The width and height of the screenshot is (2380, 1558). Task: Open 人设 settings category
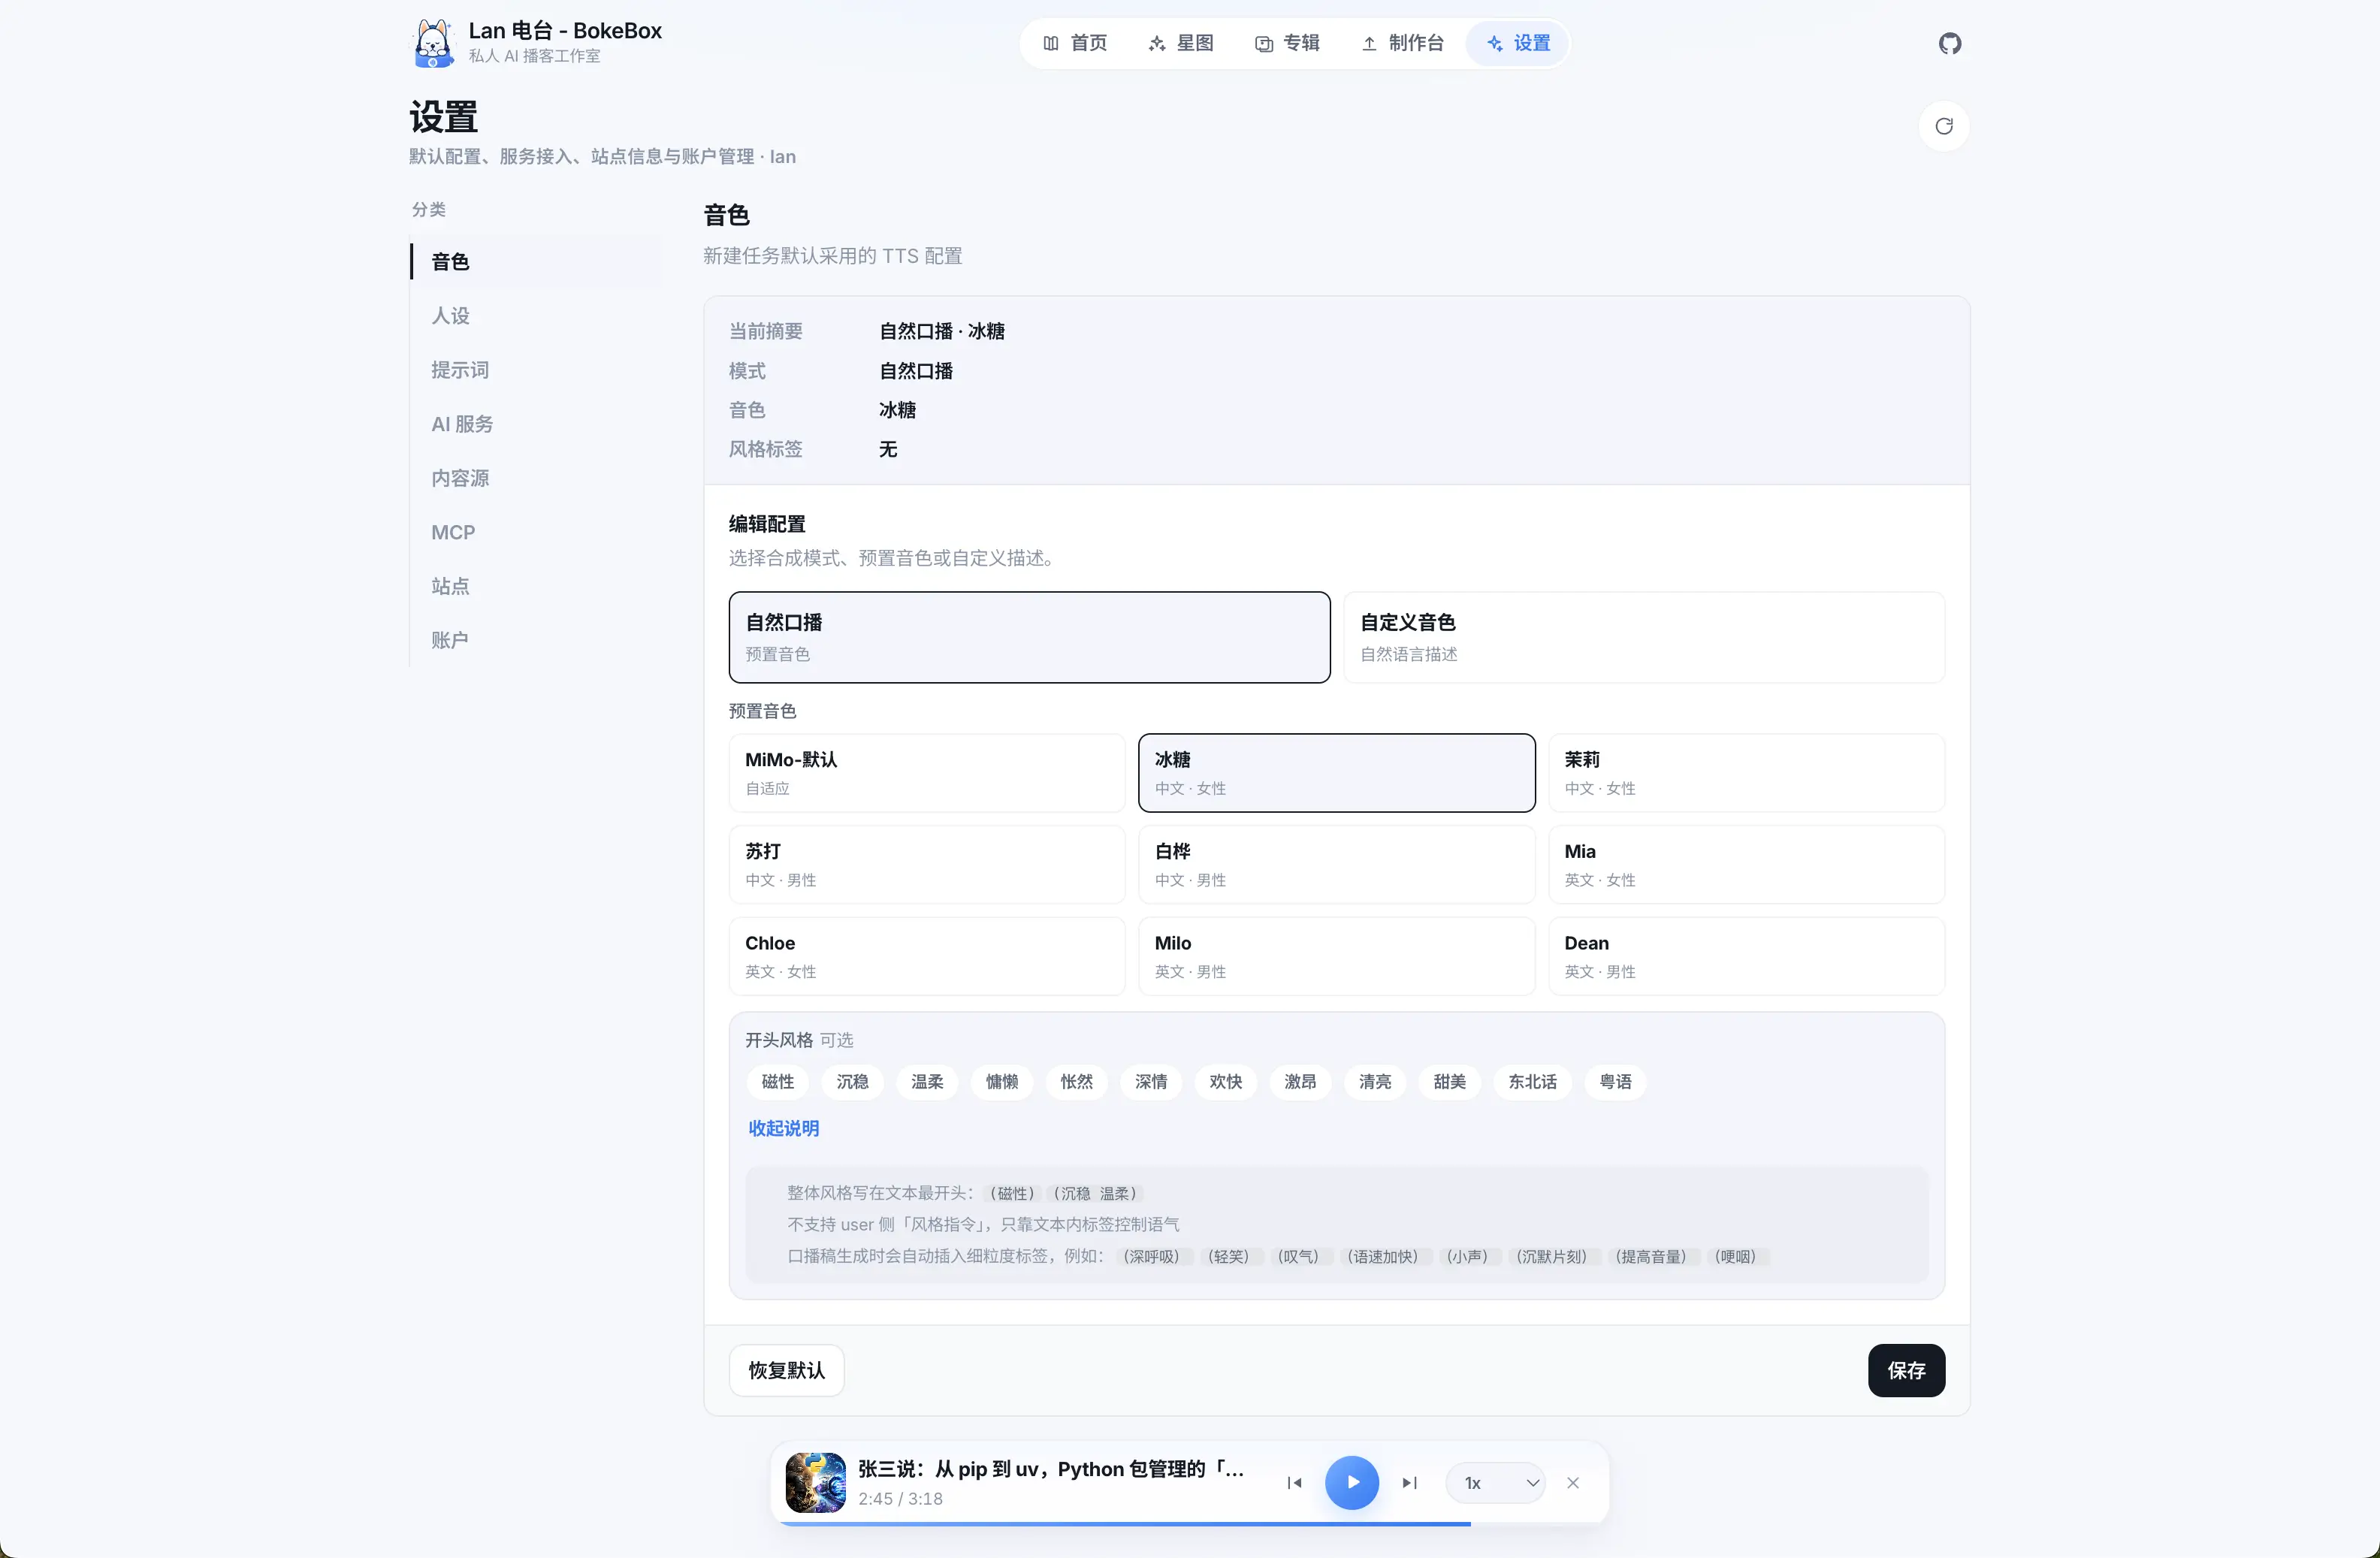[x=536, y=315]
